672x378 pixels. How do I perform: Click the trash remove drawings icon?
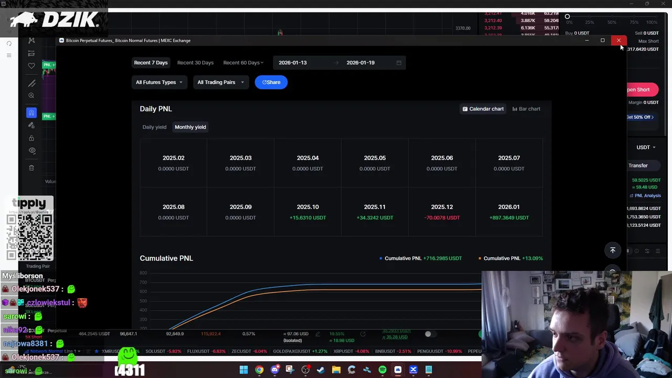click(x=31, y=168)
